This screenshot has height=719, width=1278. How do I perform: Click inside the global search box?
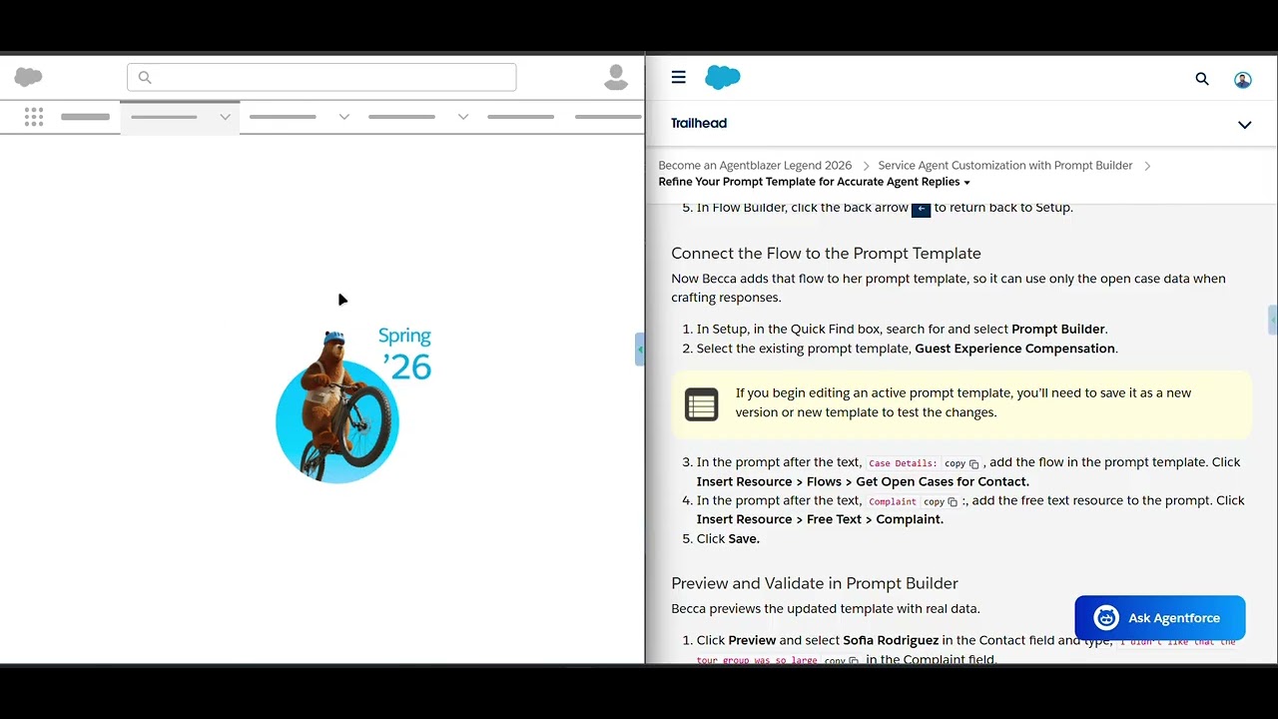(321, 77)
